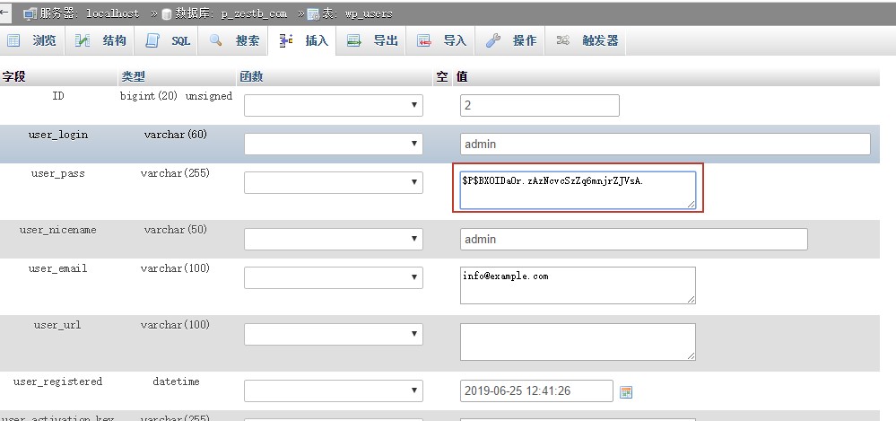Screen dimensions: 896x421
Task: Switch to the Structure (结构) tab
Action: pyautogui.click(x=101, y=40)
